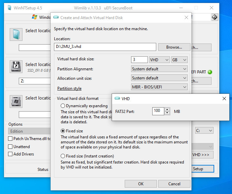Click the boot drive floppy icon in WinNTSetup

[16, 67]
